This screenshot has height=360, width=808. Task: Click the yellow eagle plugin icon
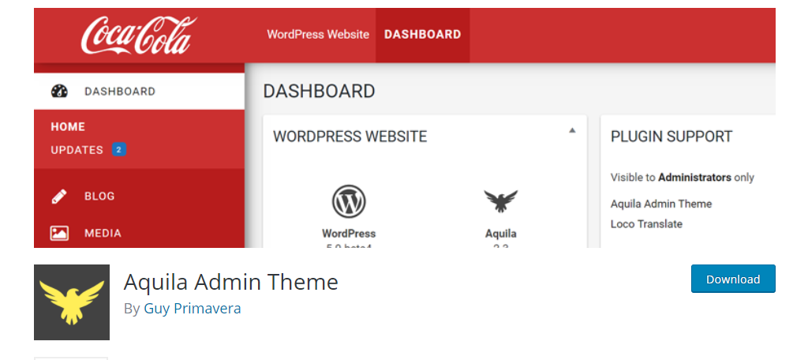(72, 302)
